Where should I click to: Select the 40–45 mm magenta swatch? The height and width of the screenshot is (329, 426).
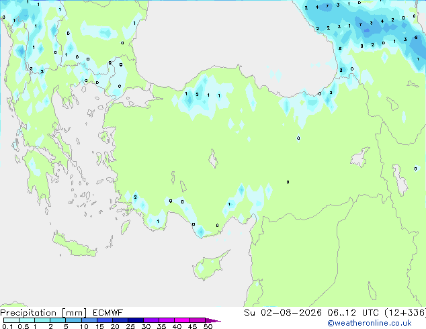(182, 320)
